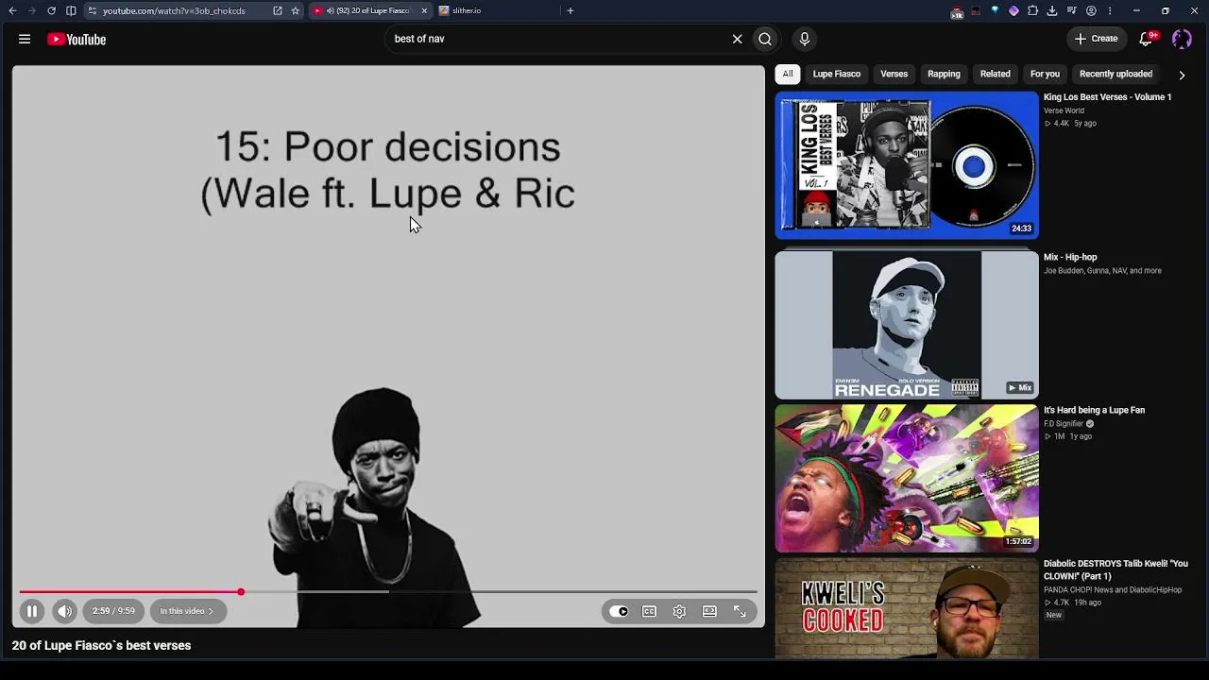The width and height of the screenshot is (1209, 680).
Task: Open YouTube notifications bell
Action: coord(1146,39)
